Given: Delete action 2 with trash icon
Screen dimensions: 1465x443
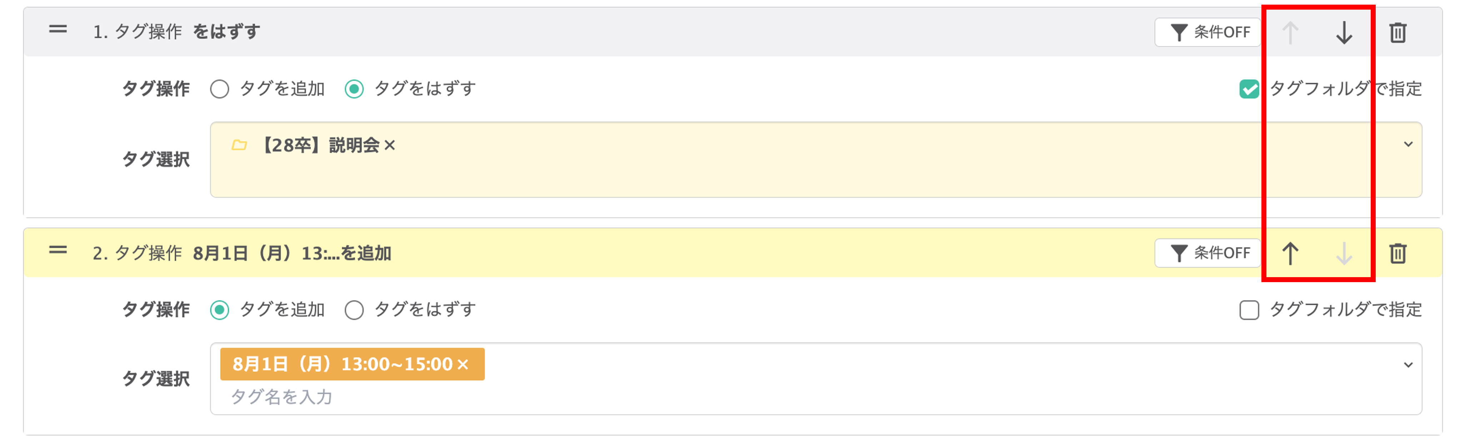Looking at the screenshot, I should point(1398,253).
